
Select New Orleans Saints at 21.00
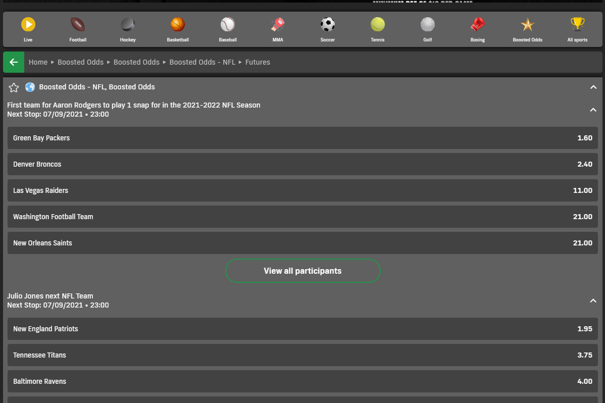coord(302,243)
